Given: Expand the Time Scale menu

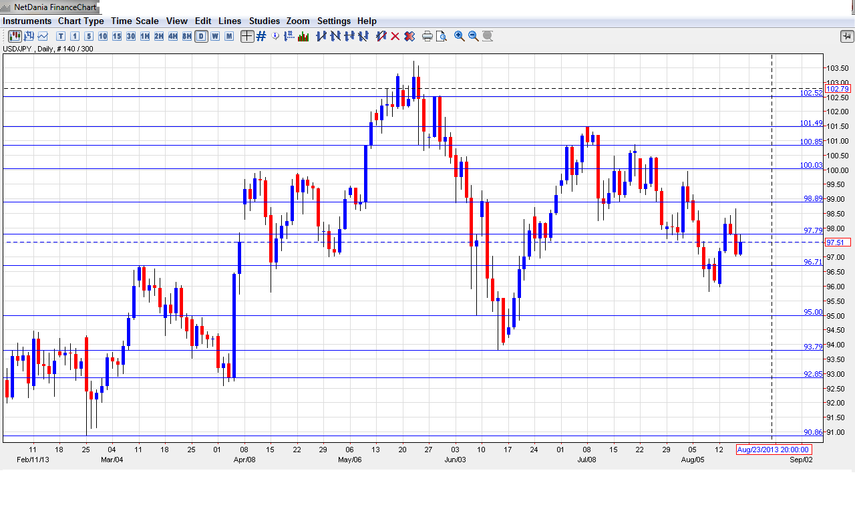Looking at the screenshot, I should coord(135,21).
